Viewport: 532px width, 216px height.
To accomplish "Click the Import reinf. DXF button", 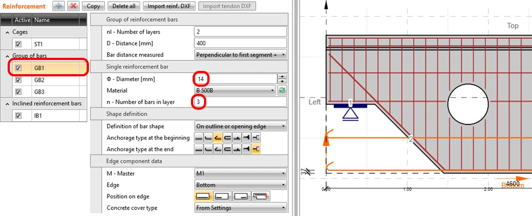I will [x=169, y=6].
